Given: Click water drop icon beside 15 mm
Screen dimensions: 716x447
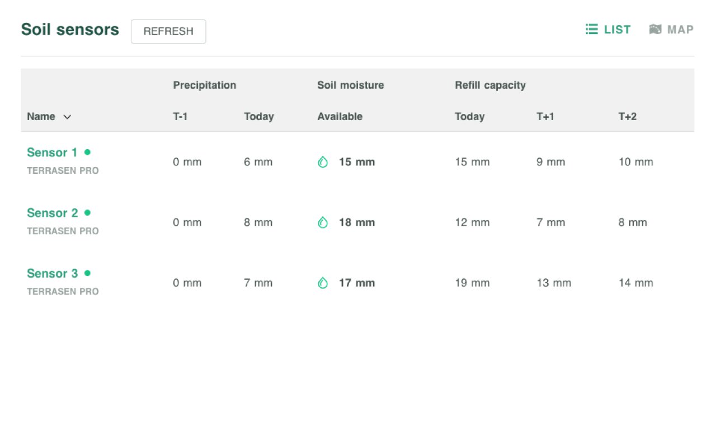Looking at the screenshot, I should tap(323, 162).
